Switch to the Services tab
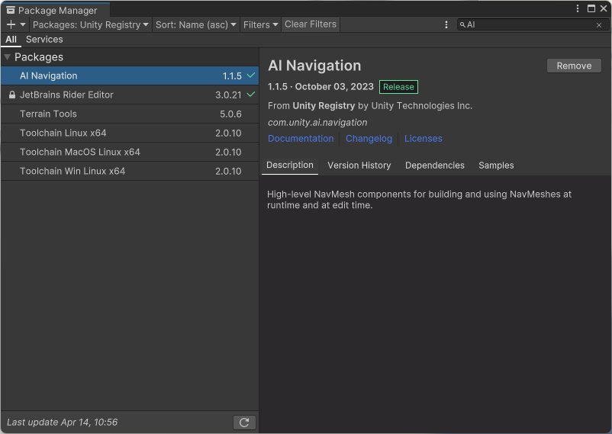This screenshot has height=434, width=612. pyautogui.click(x=44, y=40)
